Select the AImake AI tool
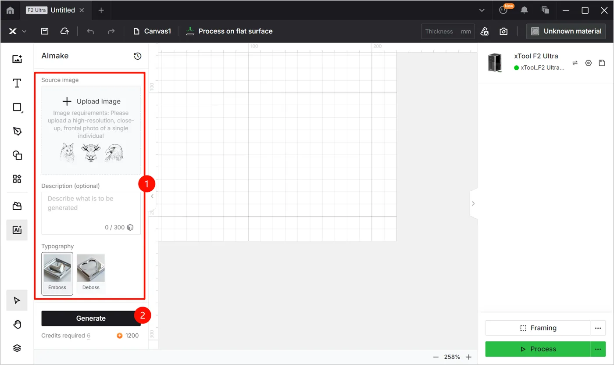This screenshot has width=614, height=365. [17, 230]
